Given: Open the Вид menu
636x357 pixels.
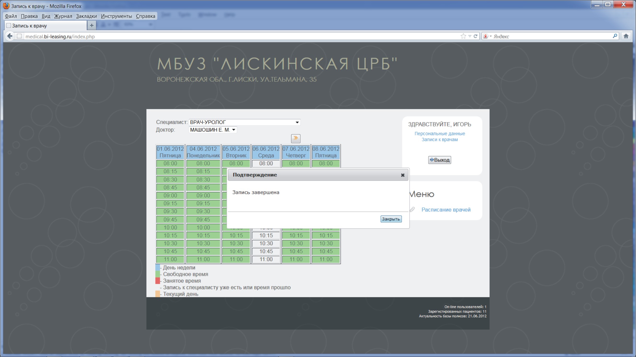Looking at the screenshot, I should [46, 16].
